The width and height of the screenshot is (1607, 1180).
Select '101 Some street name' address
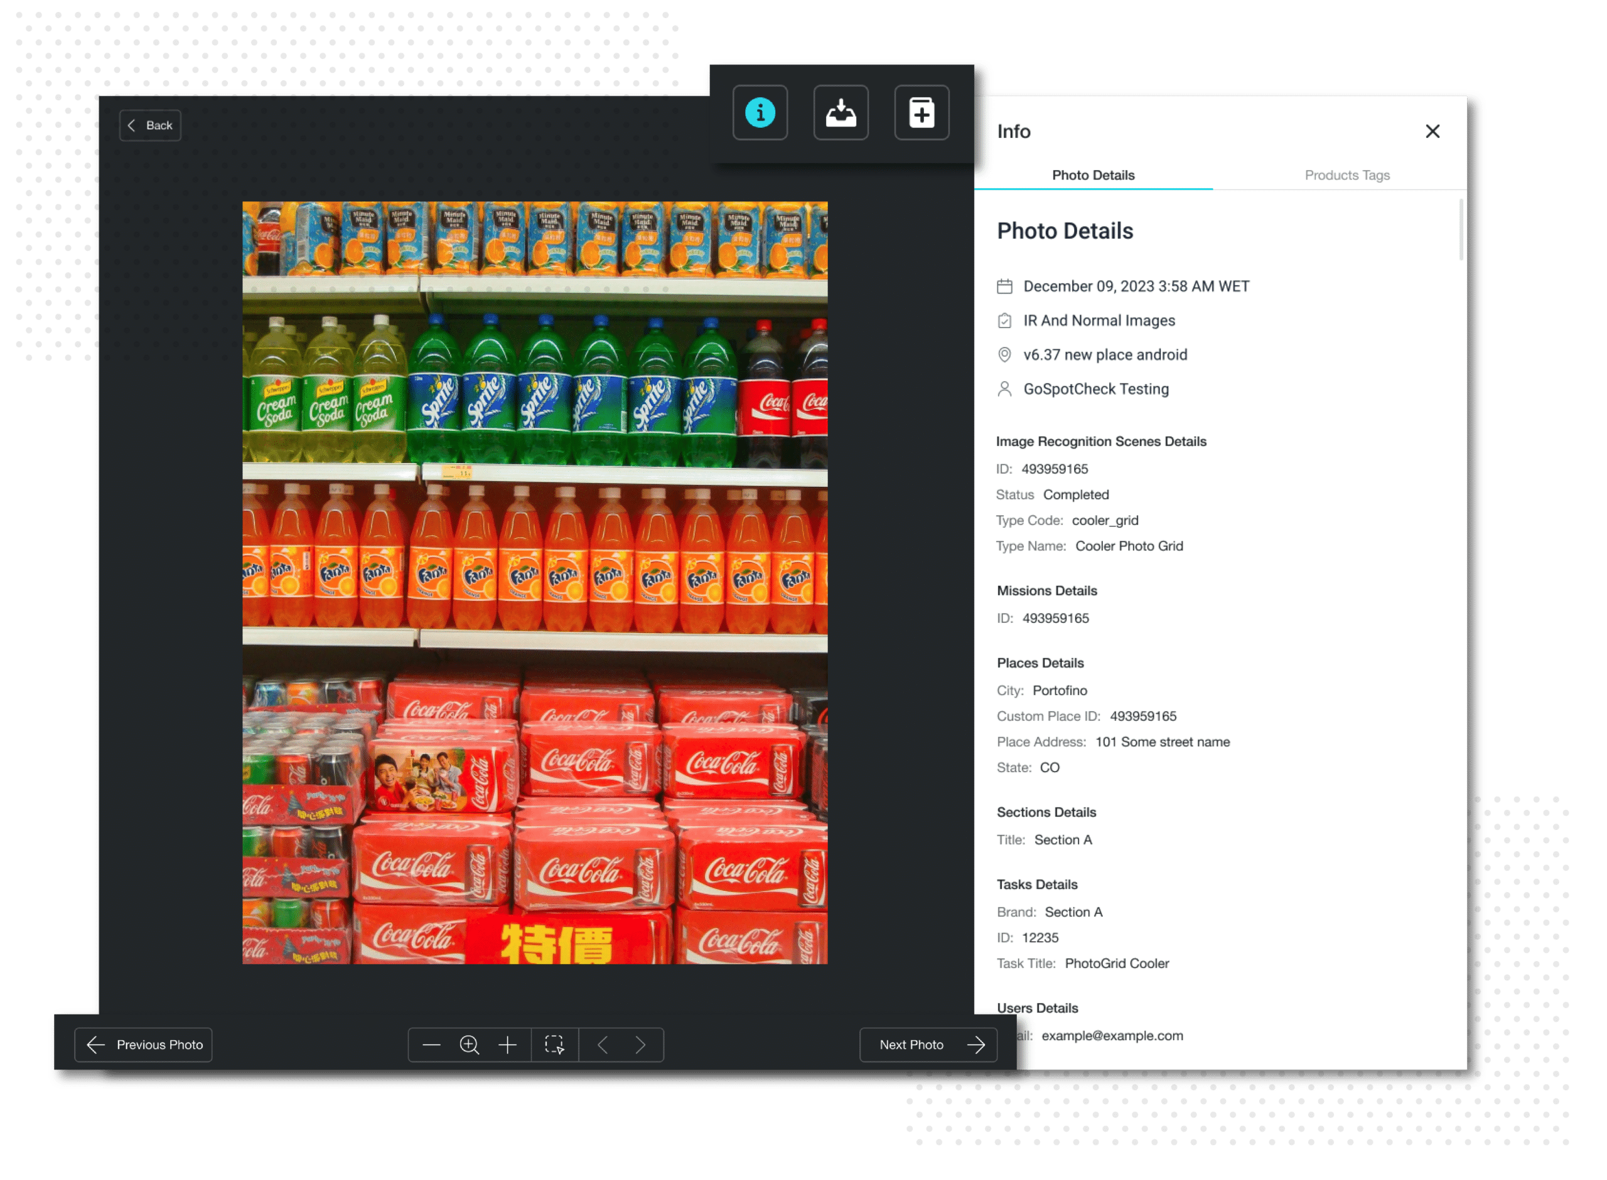pos(1162,742)
